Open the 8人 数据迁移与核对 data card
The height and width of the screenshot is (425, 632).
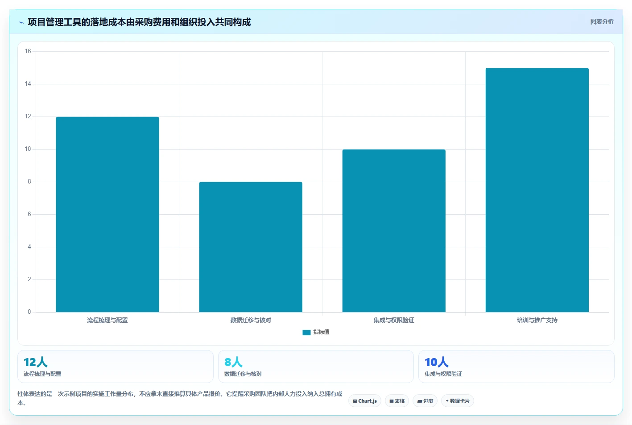coord(316,367)
